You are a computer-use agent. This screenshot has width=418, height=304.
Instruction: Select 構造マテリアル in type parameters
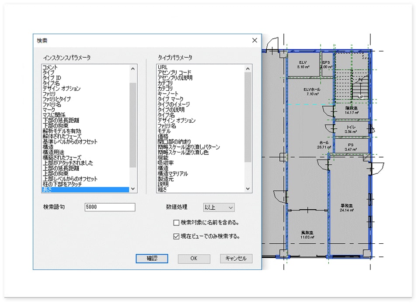[173, 174]
